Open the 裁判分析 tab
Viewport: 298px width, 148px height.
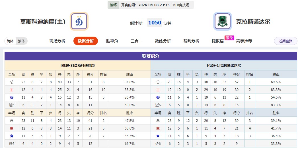pos(191,41)
